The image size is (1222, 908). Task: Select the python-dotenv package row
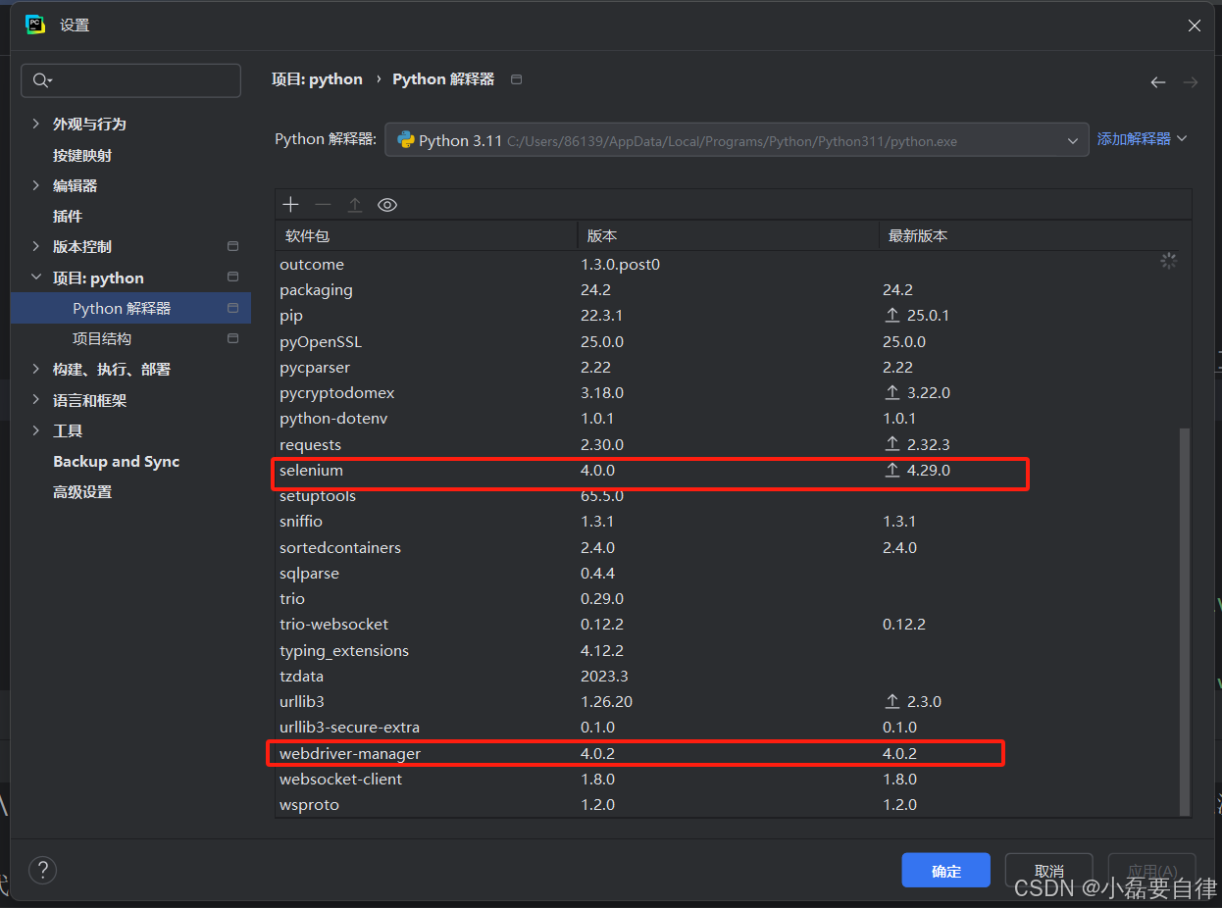click(x=727, y=419)
